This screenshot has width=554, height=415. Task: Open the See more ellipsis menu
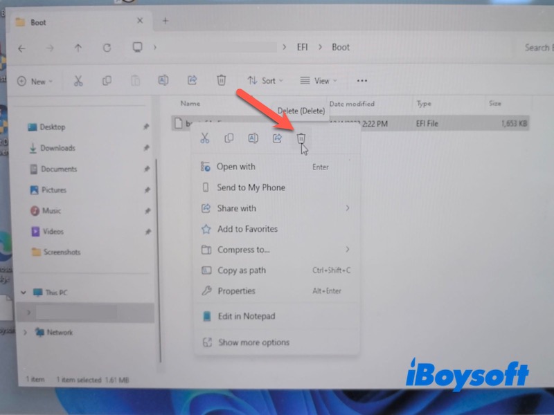coord(361,81)
